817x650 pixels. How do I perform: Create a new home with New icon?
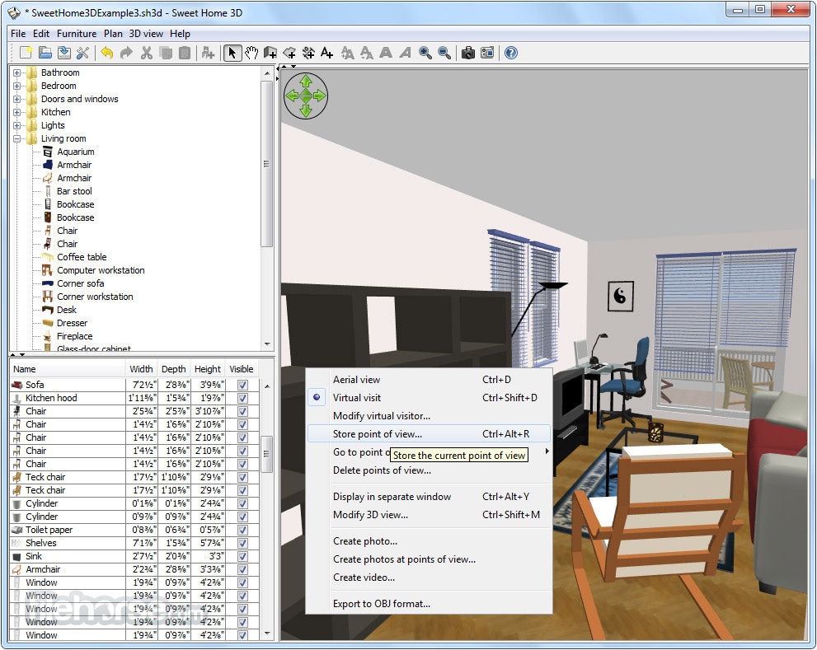tap(26, 53)
